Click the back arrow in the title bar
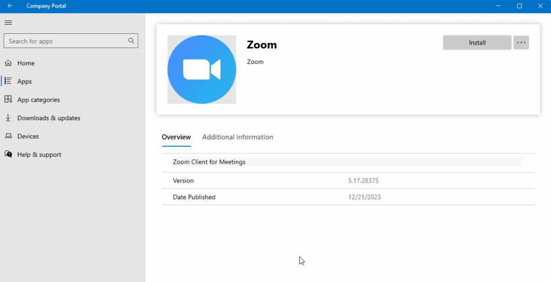 (10, 6)
